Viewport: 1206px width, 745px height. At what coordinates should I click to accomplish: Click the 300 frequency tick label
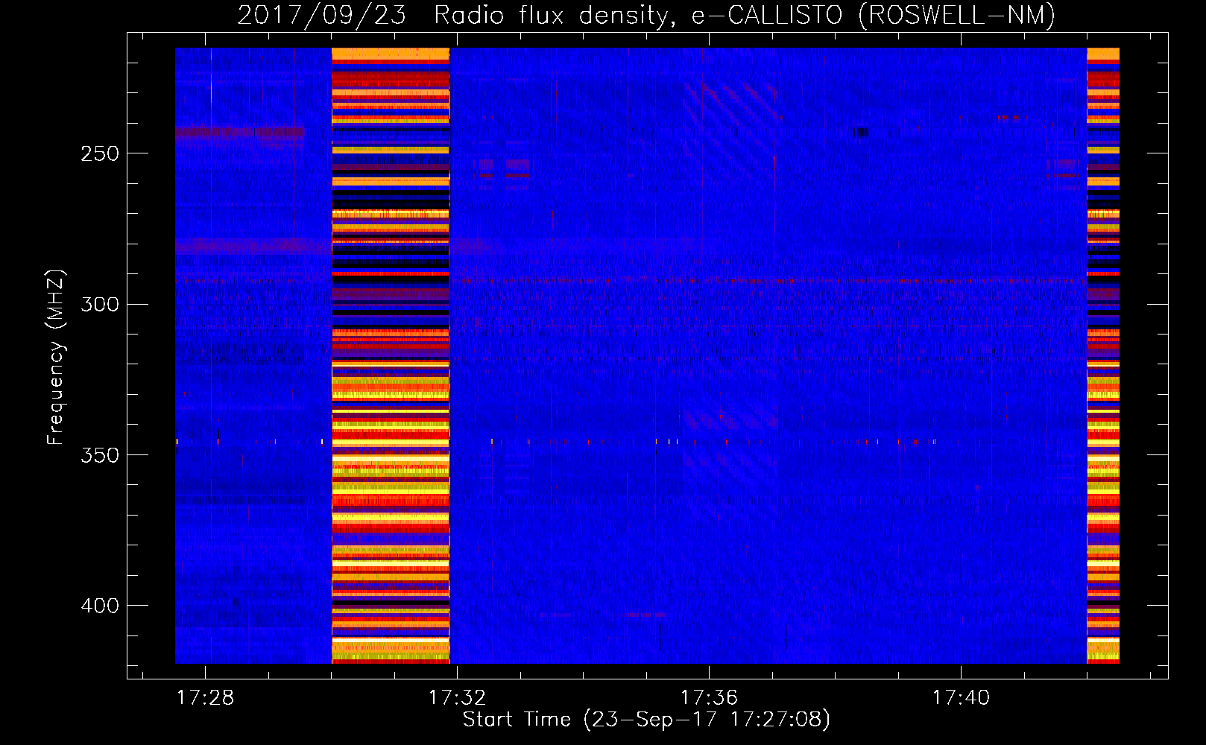tap(100, 304)
